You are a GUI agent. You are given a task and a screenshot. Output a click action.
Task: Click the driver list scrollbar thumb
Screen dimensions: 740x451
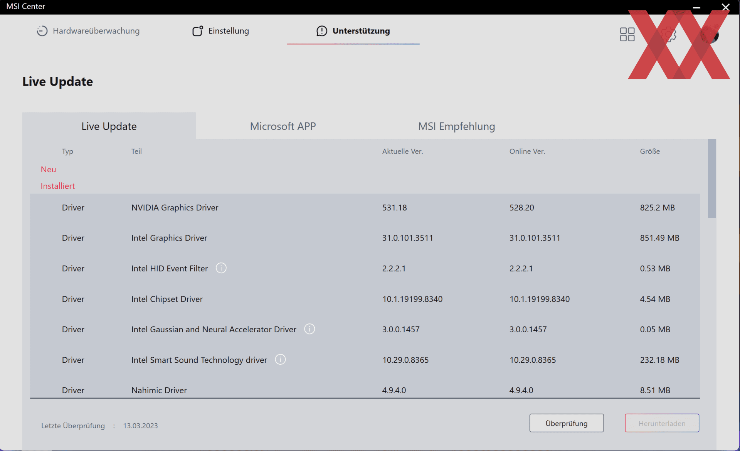click(712, 178)
